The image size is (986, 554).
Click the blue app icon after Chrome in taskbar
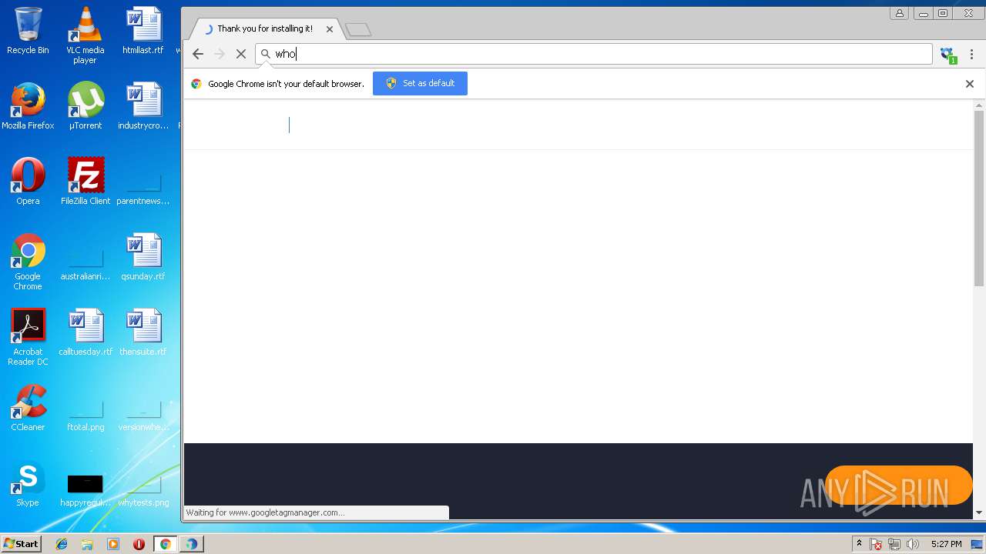coord(191,544)
